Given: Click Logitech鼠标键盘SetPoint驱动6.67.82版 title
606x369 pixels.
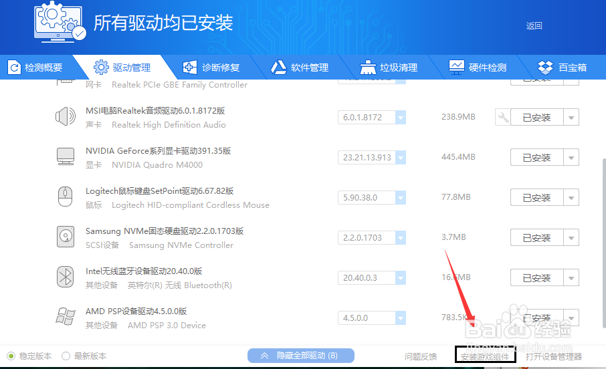Looking at the screenshot, I should tap(160, 191).
